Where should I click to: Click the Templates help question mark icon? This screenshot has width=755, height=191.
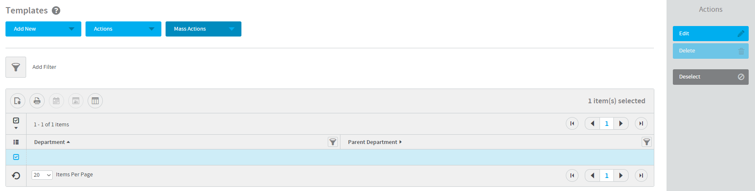point(56,10)
